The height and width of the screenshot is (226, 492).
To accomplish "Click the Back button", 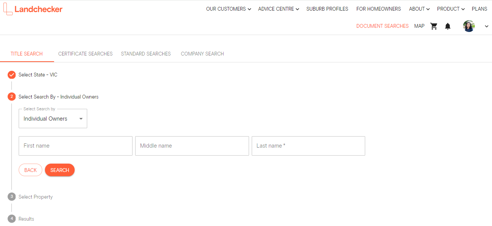I will coord(30,170).
